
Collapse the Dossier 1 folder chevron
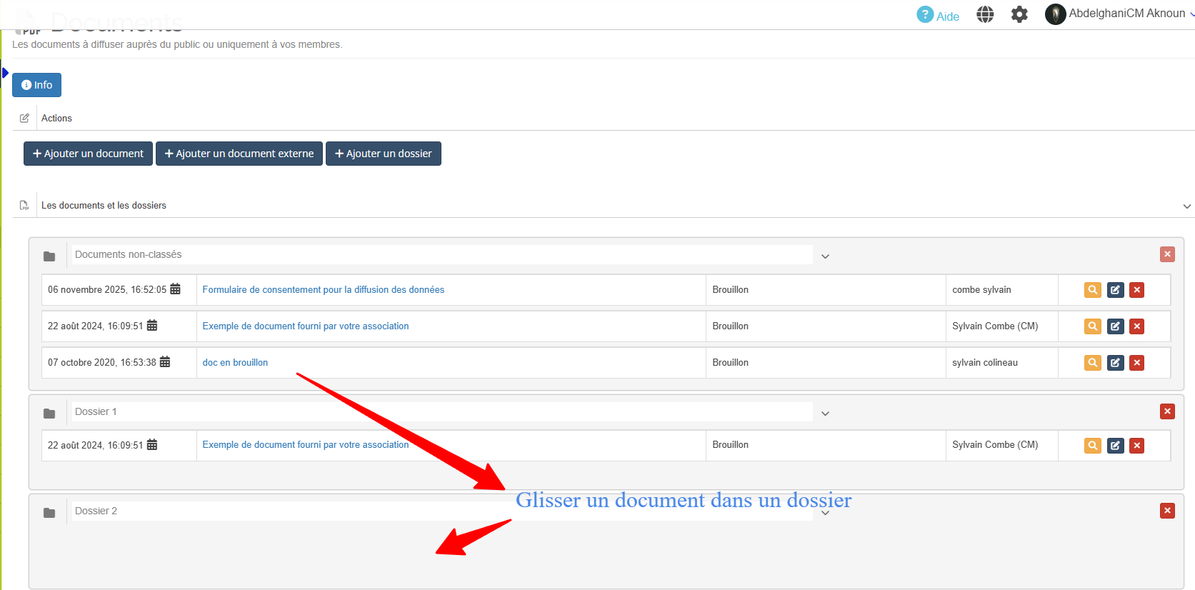tap(825, 414)
